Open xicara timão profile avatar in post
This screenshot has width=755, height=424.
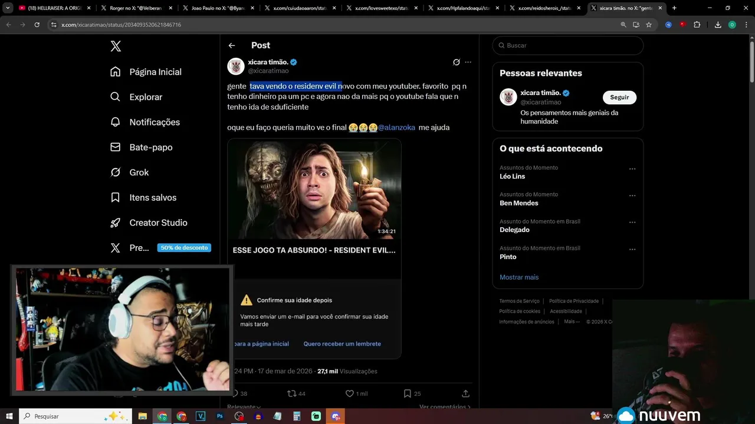236,66
